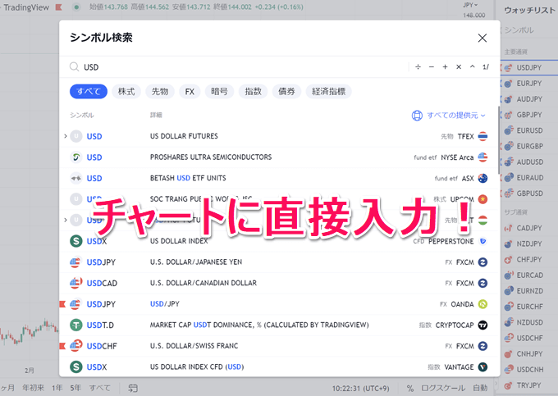Choose USD PROSHARES ULTRA SEMICONDUCTORS result

click(x=279, y=157)
